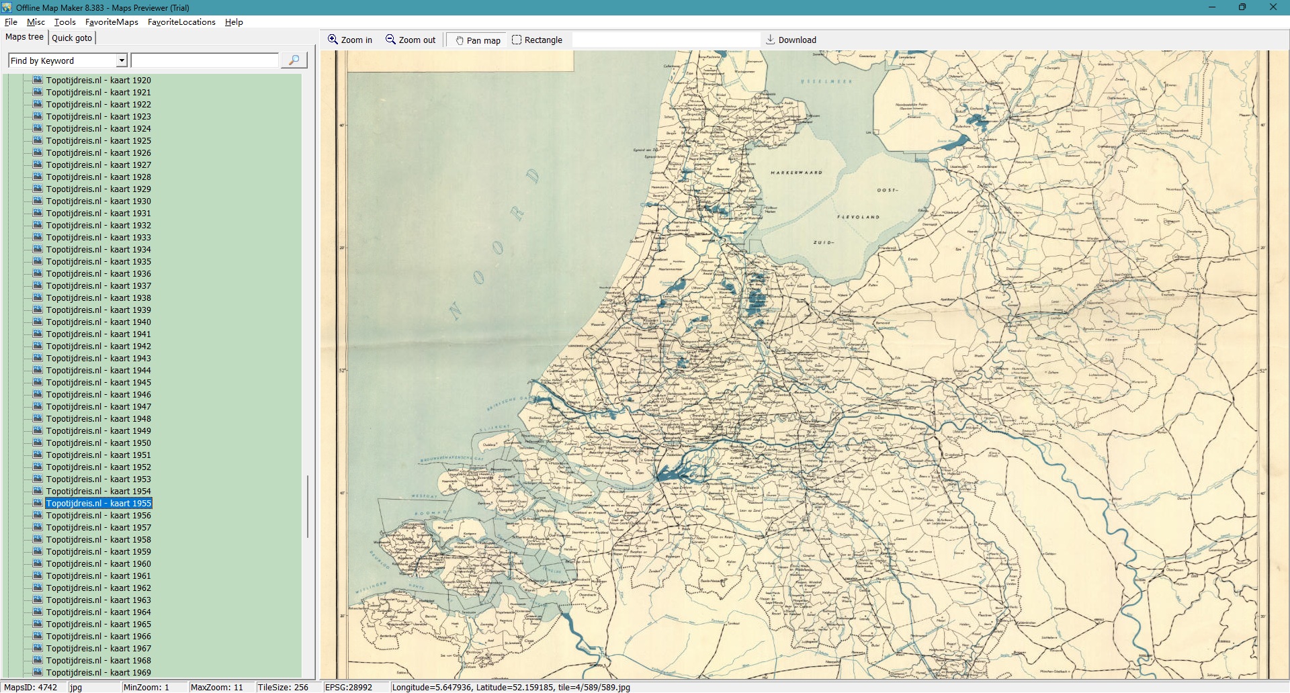Switch to the Maps tree tab
The height and width of the screenshot is (693, 1290).
[x=24, y=37]
